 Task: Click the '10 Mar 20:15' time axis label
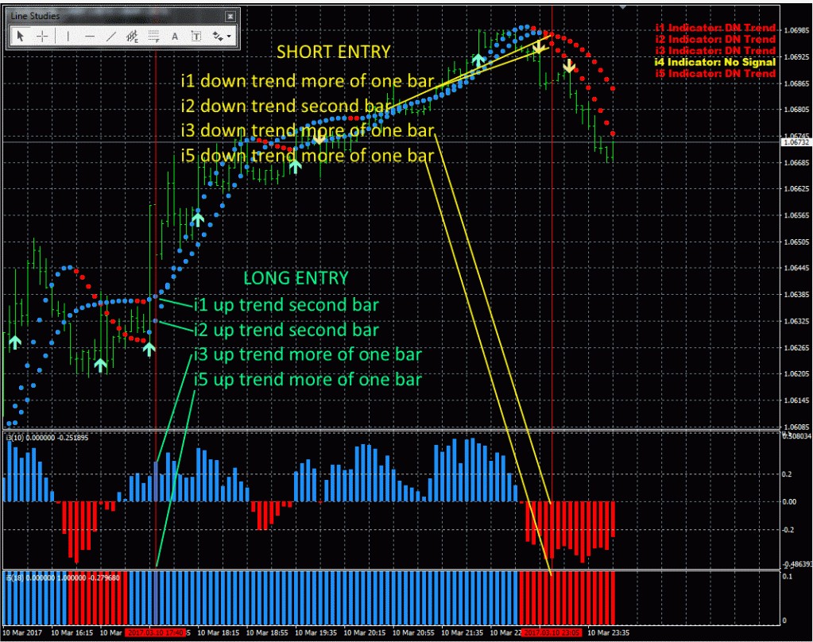(x=365, y=632)
